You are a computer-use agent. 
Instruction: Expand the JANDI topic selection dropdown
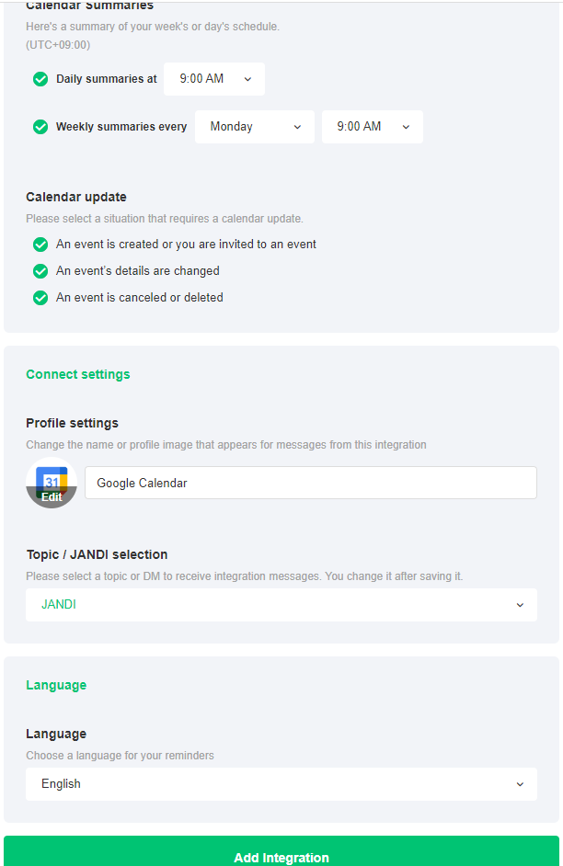tap(281, 605)
